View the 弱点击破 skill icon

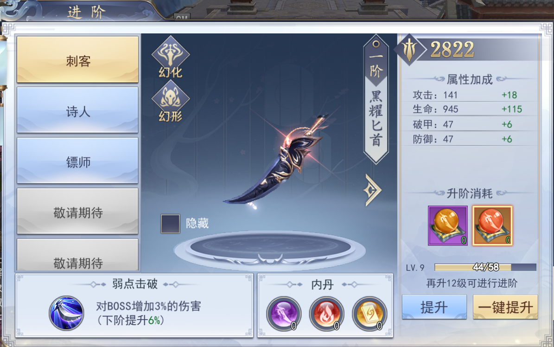click(x=66, y=313)
